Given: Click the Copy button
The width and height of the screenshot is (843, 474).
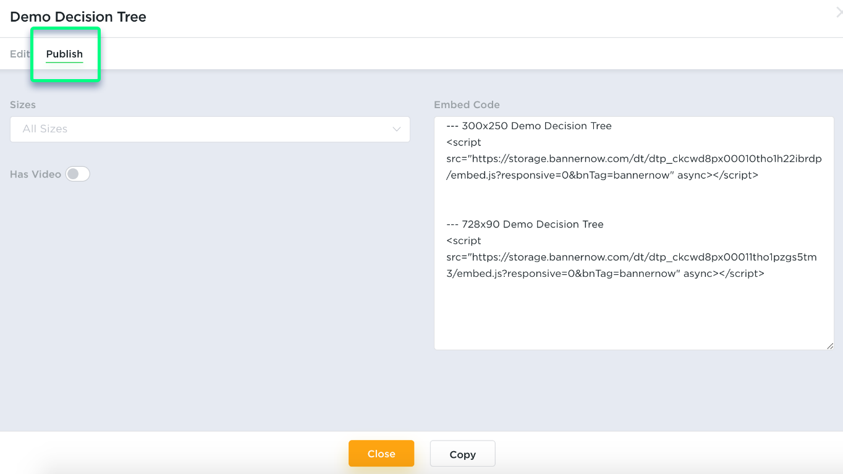Looking at the screenshot, I should [x=462, y=454].
